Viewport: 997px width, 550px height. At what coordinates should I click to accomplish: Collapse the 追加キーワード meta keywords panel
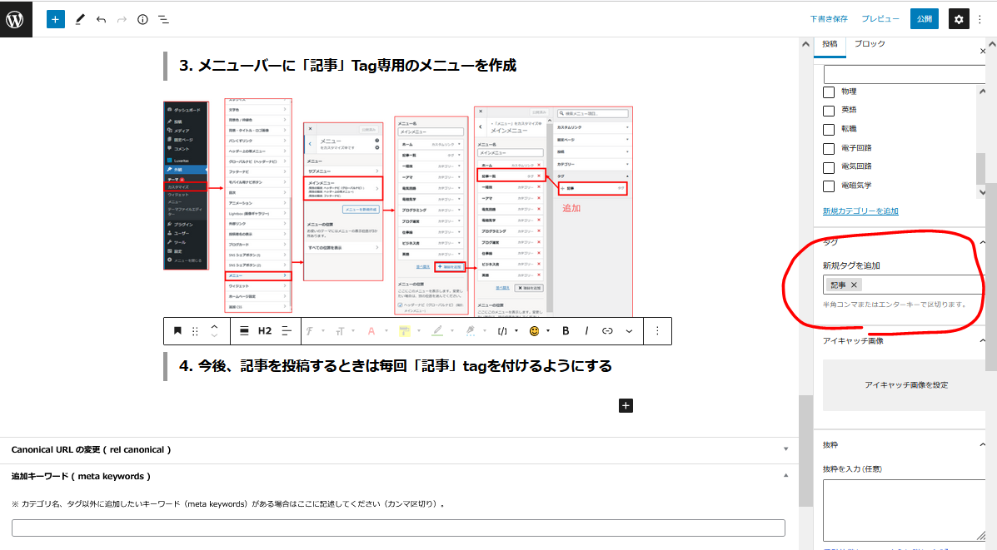pos(785,476)
